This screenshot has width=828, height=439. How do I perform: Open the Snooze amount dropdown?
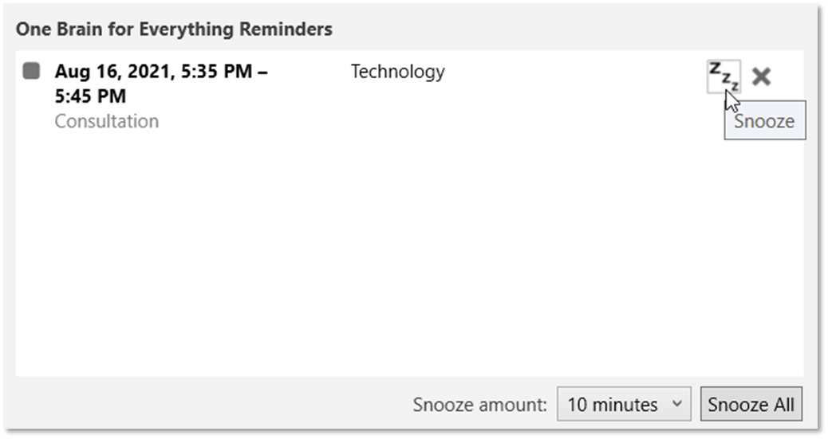coord(624,404)
